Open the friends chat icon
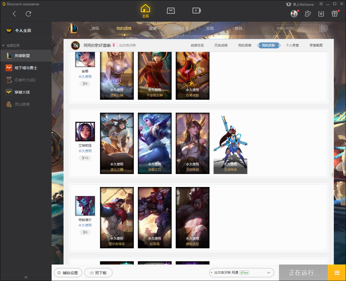 (x=308, y=14)
